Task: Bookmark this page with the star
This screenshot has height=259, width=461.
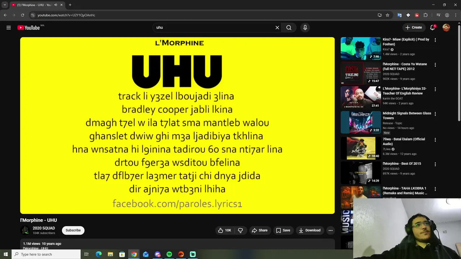Action: click(x=388, y=15)
